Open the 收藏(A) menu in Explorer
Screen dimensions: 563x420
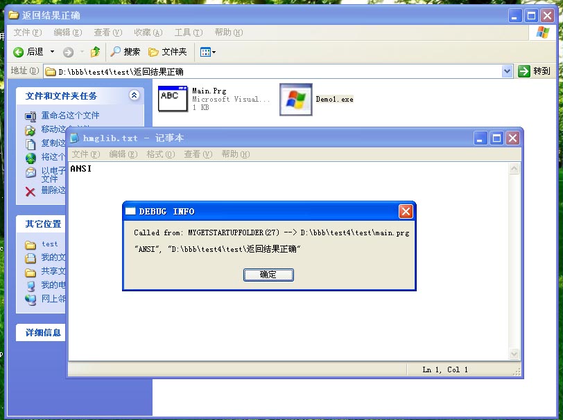coord(148,33)
